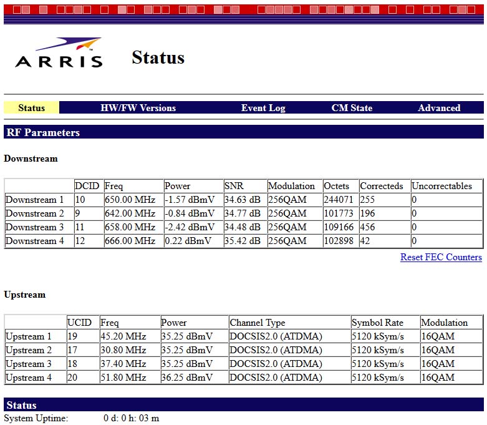Switch to the Event Log tab
This screenshot has width=487, height=425.
[263, 108]
